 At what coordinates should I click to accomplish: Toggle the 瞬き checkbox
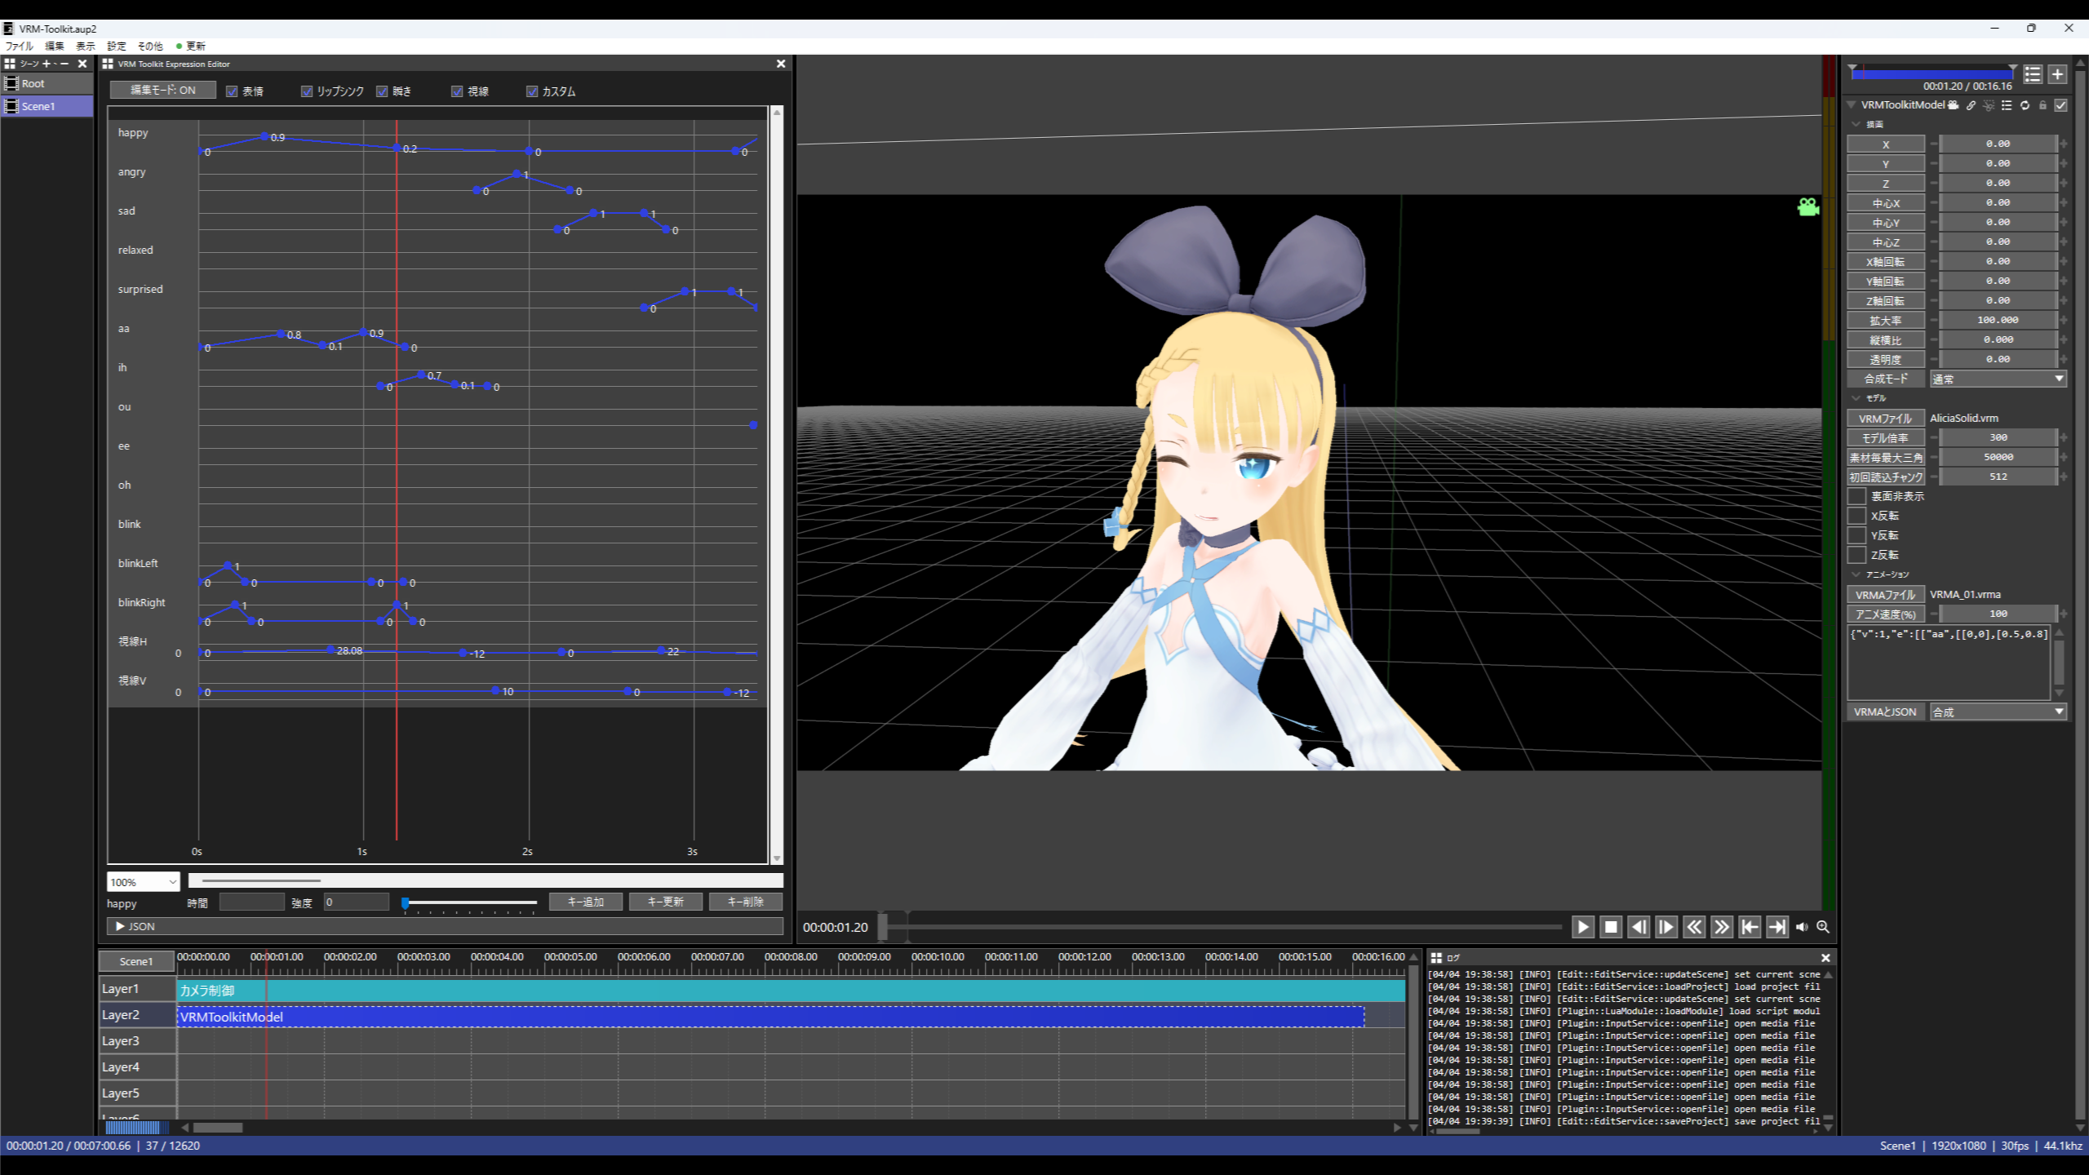382,91
